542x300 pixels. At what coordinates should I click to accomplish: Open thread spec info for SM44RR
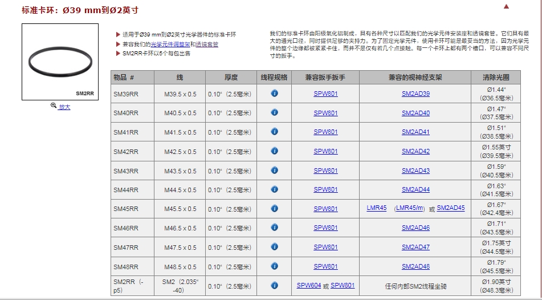[275, 189]
